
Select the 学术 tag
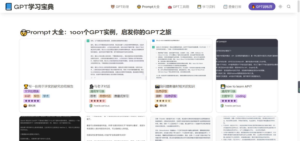point(46,96)
